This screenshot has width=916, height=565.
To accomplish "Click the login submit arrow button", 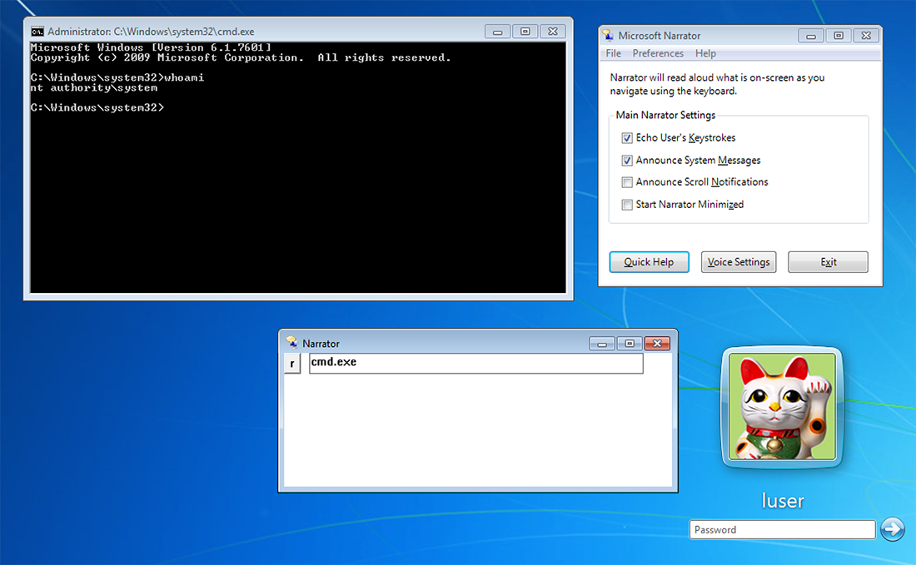I will coord(892,529).
